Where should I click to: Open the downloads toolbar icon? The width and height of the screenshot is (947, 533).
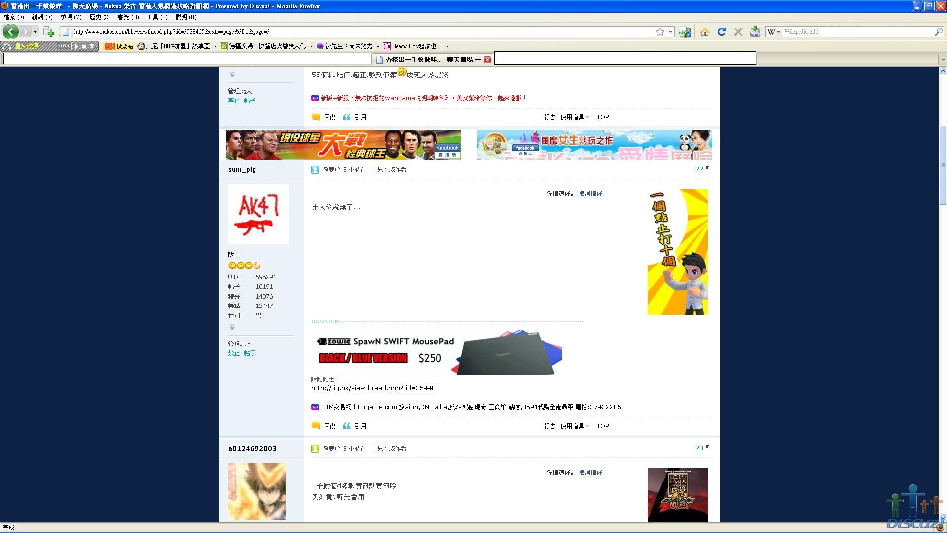(755, 32)
